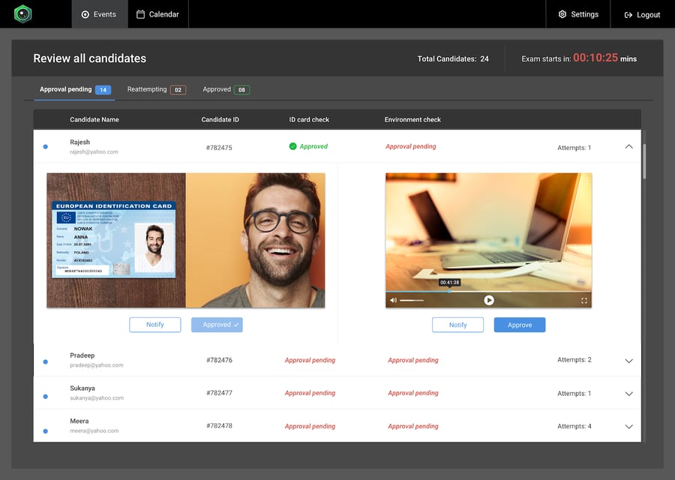Open the Calendar menu item
The width and height of the screenshot is (675, 480).
157,14
